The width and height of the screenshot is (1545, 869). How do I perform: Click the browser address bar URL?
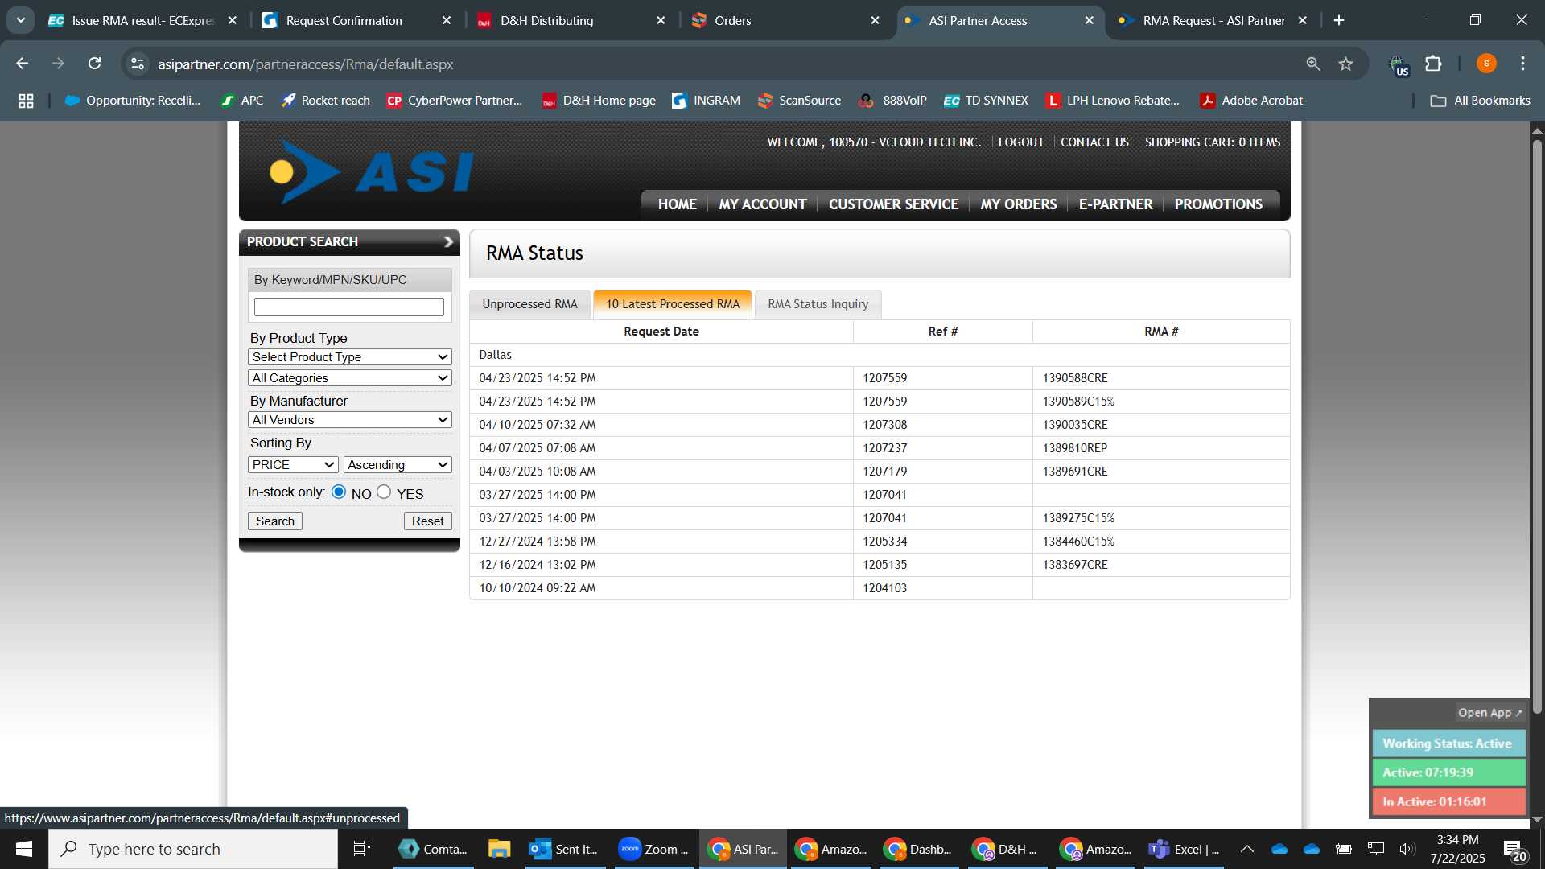[x=306, y=64]
